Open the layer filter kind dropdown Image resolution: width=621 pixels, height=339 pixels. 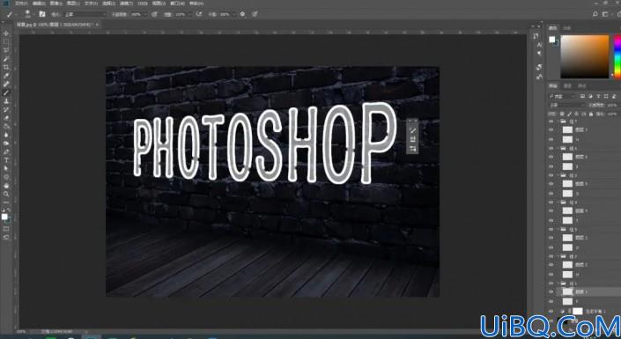click(x=562, y=96)
